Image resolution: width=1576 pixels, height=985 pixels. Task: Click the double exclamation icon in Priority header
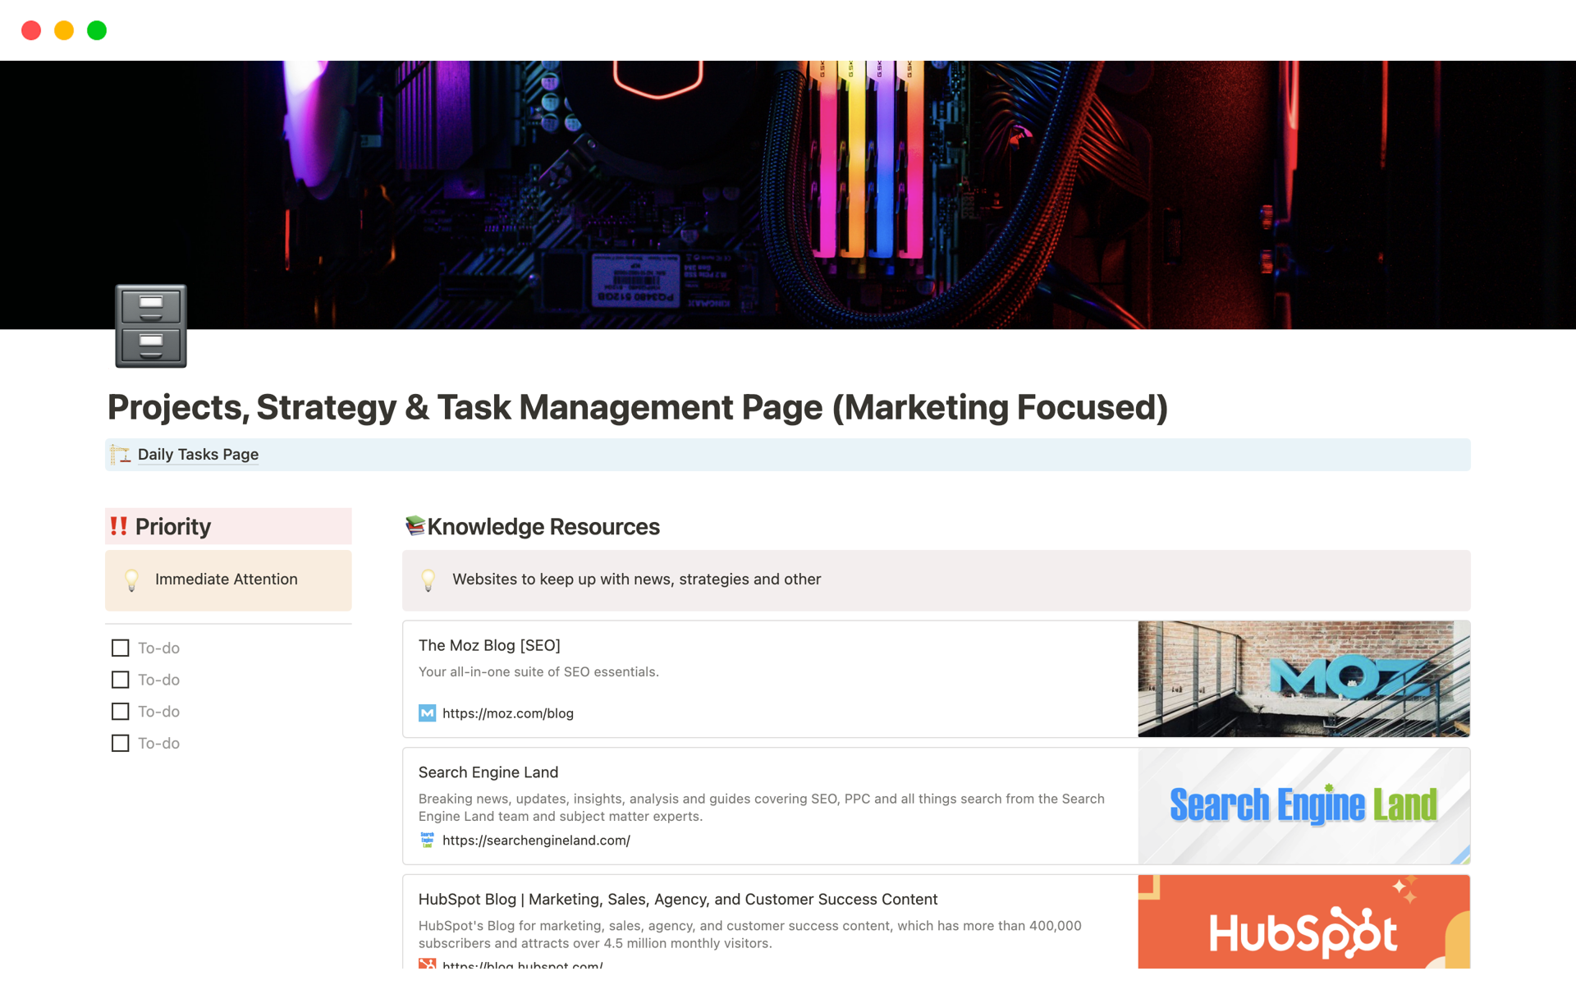[x=120, y=526]
